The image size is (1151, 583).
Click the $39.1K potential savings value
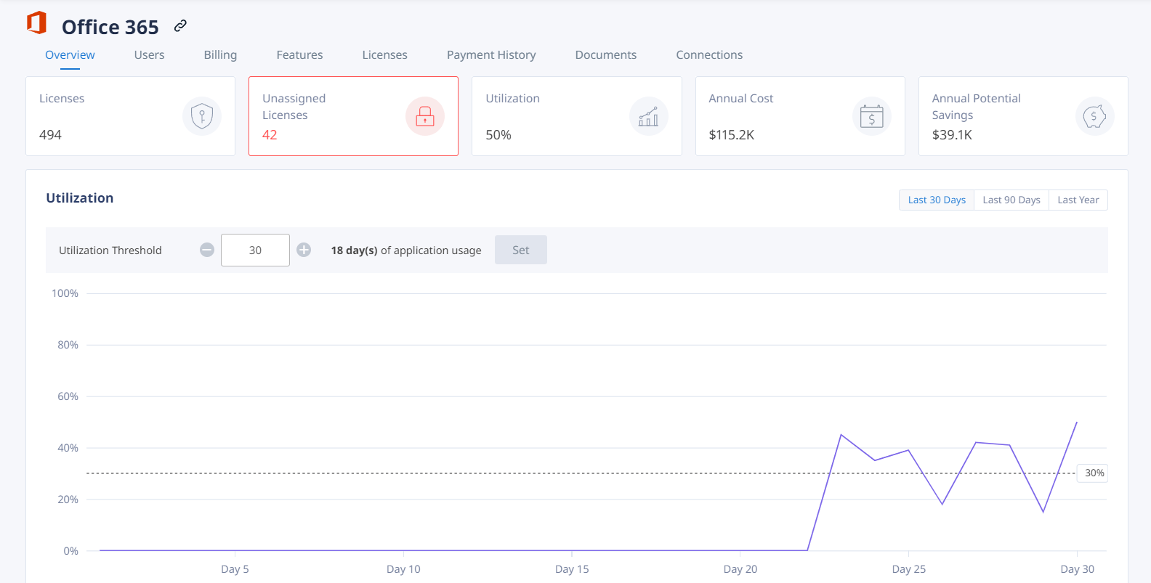(x=952, y=135)
